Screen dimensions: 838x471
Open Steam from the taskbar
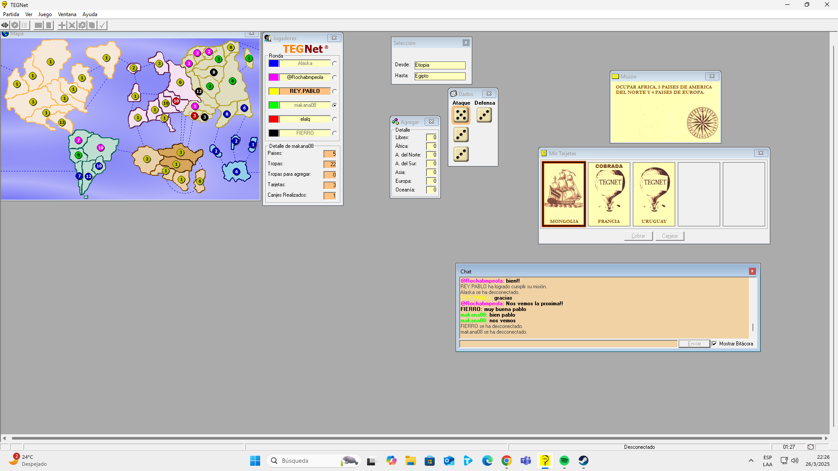pos(584,461)
